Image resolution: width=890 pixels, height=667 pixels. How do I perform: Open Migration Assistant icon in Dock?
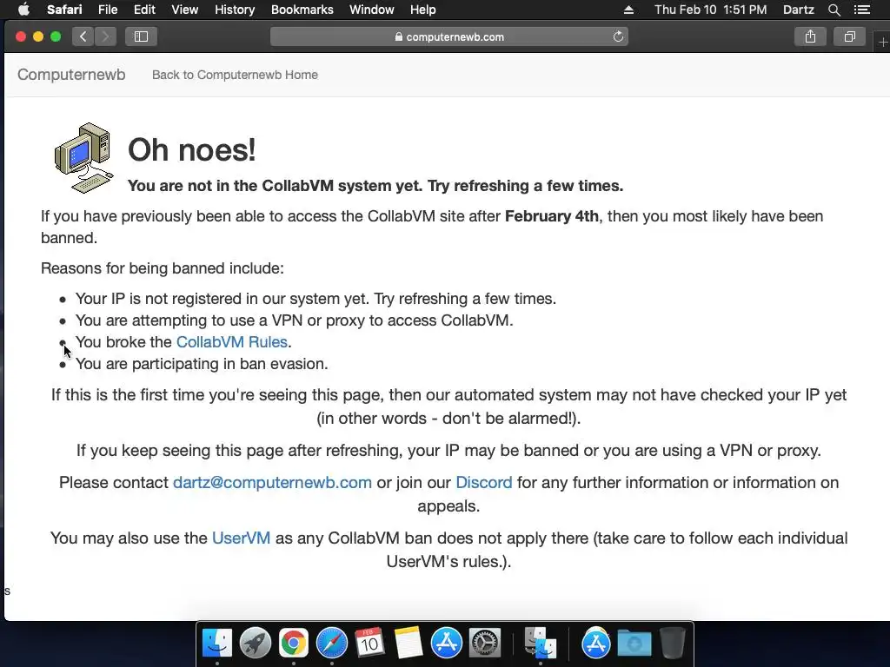tap(540, 643)
